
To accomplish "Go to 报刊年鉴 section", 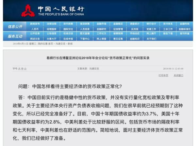I will pos(185,33).
